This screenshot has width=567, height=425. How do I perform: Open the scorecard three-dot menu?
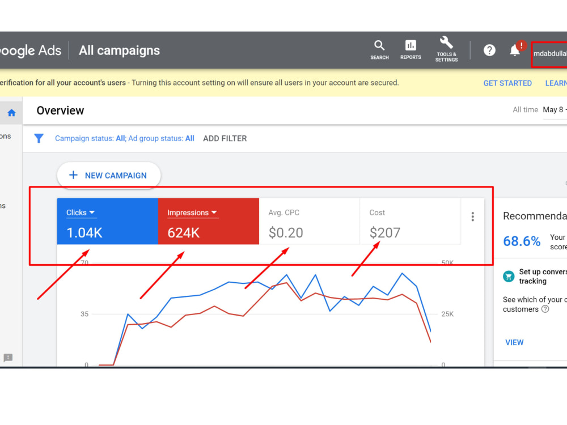(473, 216)
